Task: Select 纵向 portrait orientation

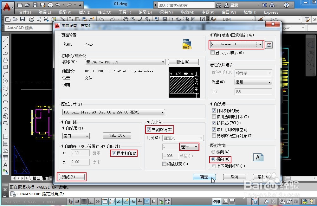Action: [x=213, y=151]
